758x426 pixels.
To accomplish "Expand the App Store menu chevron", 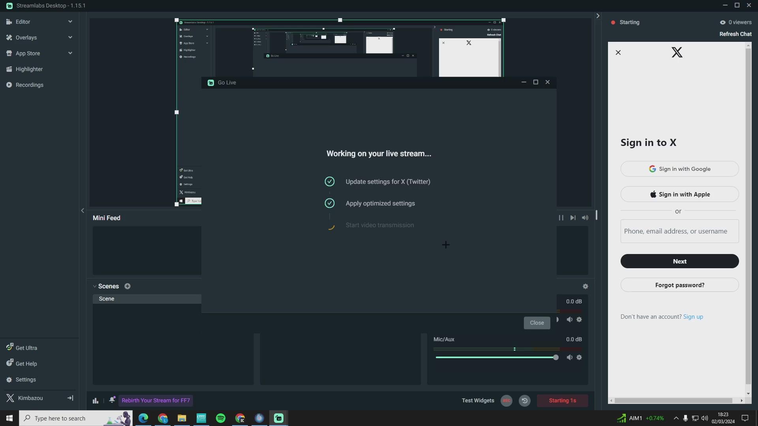I will [70, 53].
